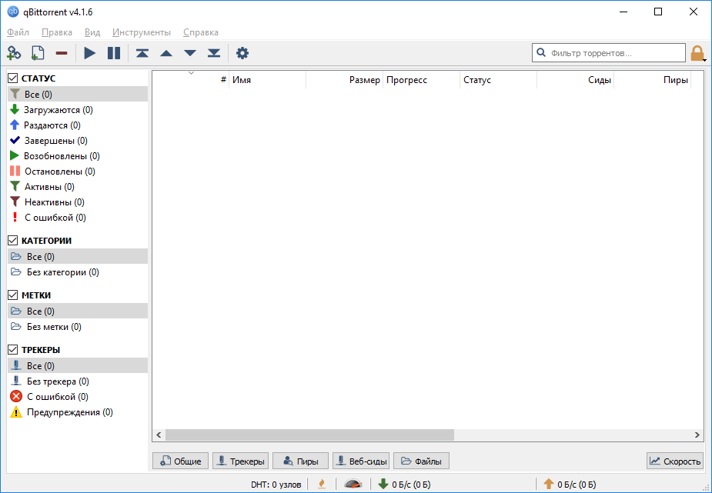Click the move up queue arrow
The height and width of the screenshot is (493, 712).
point(166,53)
